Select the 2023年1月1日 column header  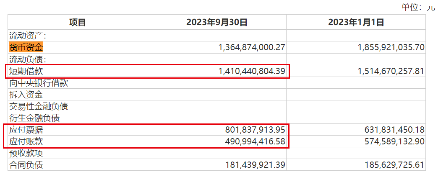(356, 23)
